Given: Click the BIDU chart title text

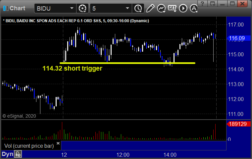Looking at the screenshot, I should tap(76, 21).
